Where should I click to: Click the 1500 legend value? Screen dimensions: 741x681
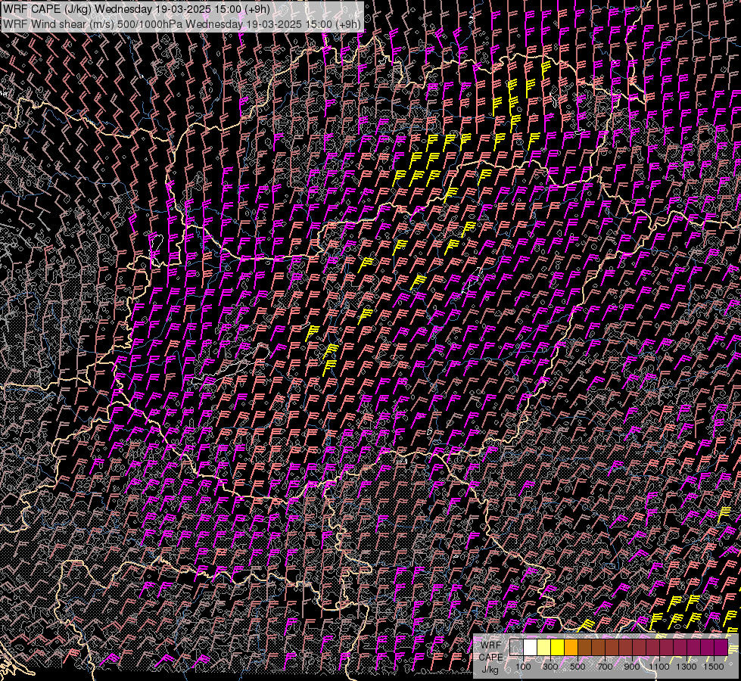click(714, 667)
